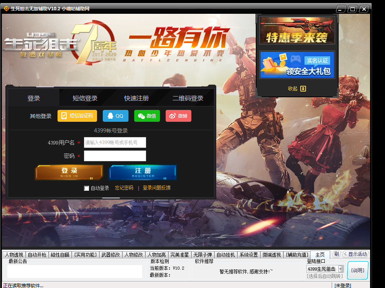385x288 pixels.
Task: Click the 最新公告 text box
Action: click(x=75, y=271)
